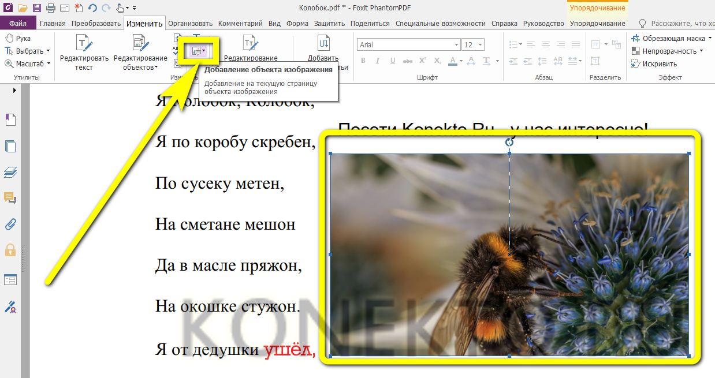The width and height of the screenshot is (715, 378).
Task: Click the Add image object icon
Action: coord(196,51)
